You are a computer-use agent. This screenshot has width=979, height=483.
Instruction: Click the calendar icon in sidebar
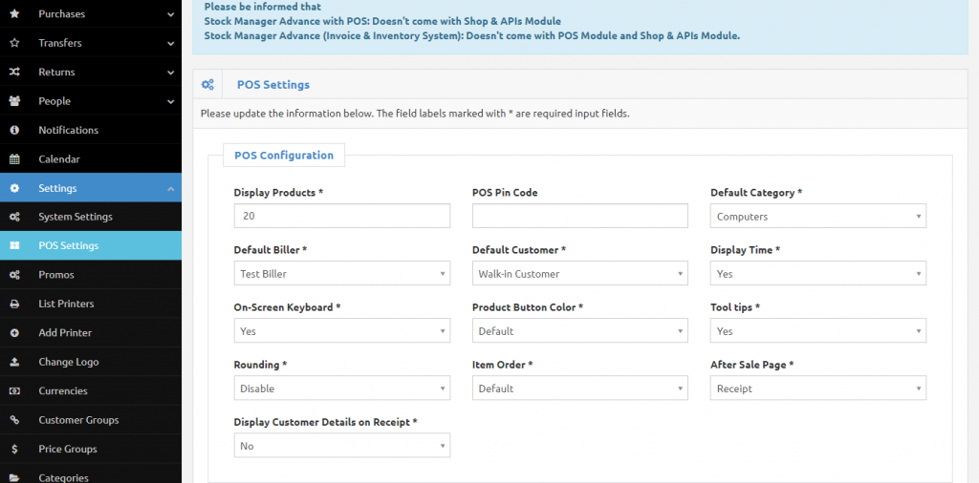pyautogui.click(x=14, y=158)
